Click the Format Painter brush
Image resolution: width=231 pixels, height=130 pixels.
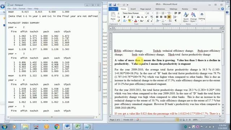118,21
